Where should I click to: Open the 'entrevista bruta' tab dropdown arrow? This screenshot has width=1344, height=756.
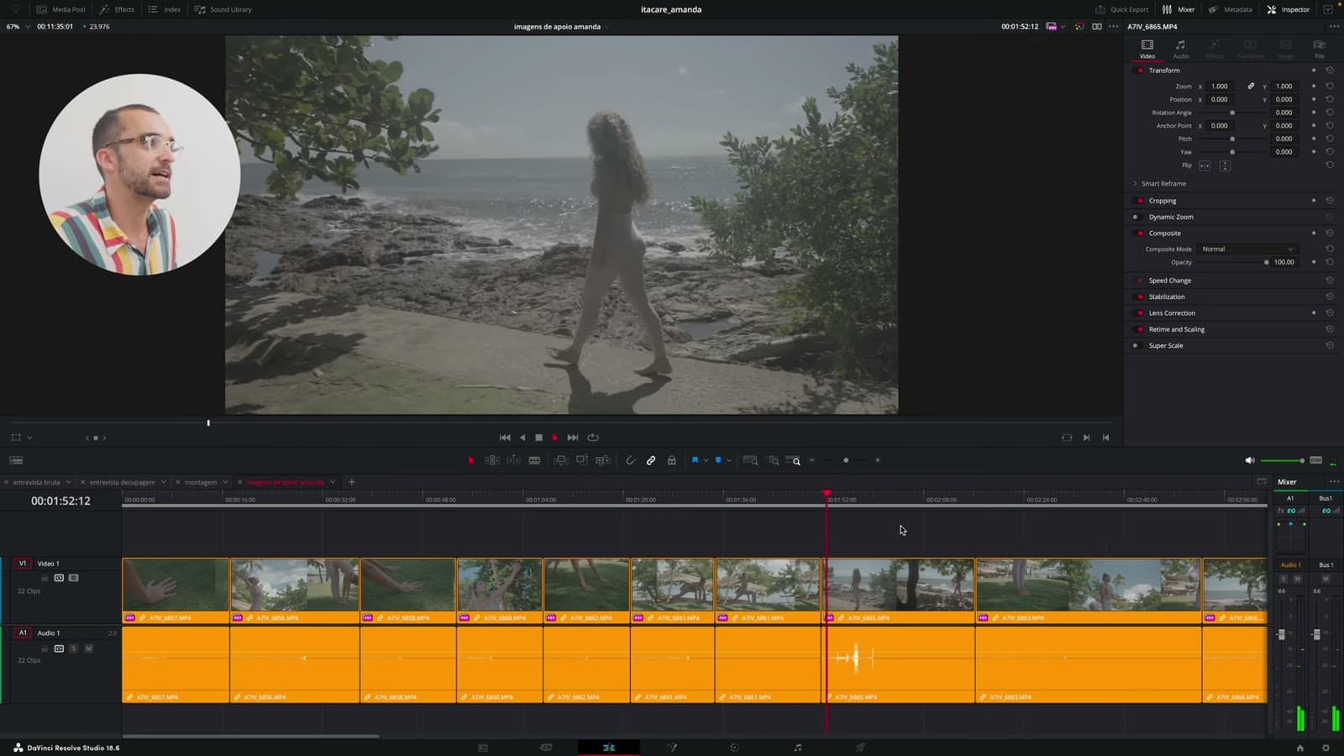68,482
